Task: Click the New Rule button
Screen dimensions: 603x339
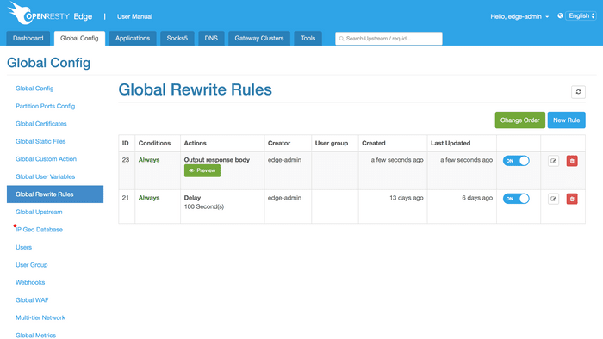Action: point(567,120)
